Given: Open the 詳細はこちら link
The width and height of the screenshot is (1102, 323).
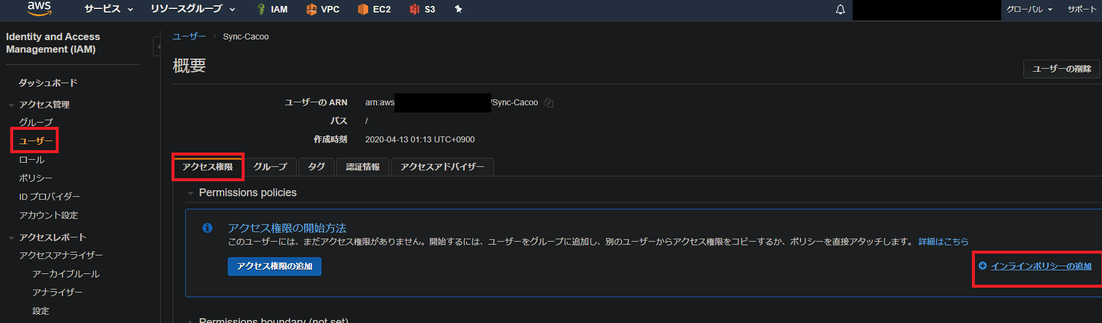Looking at the screenshot, I should 943,242.
